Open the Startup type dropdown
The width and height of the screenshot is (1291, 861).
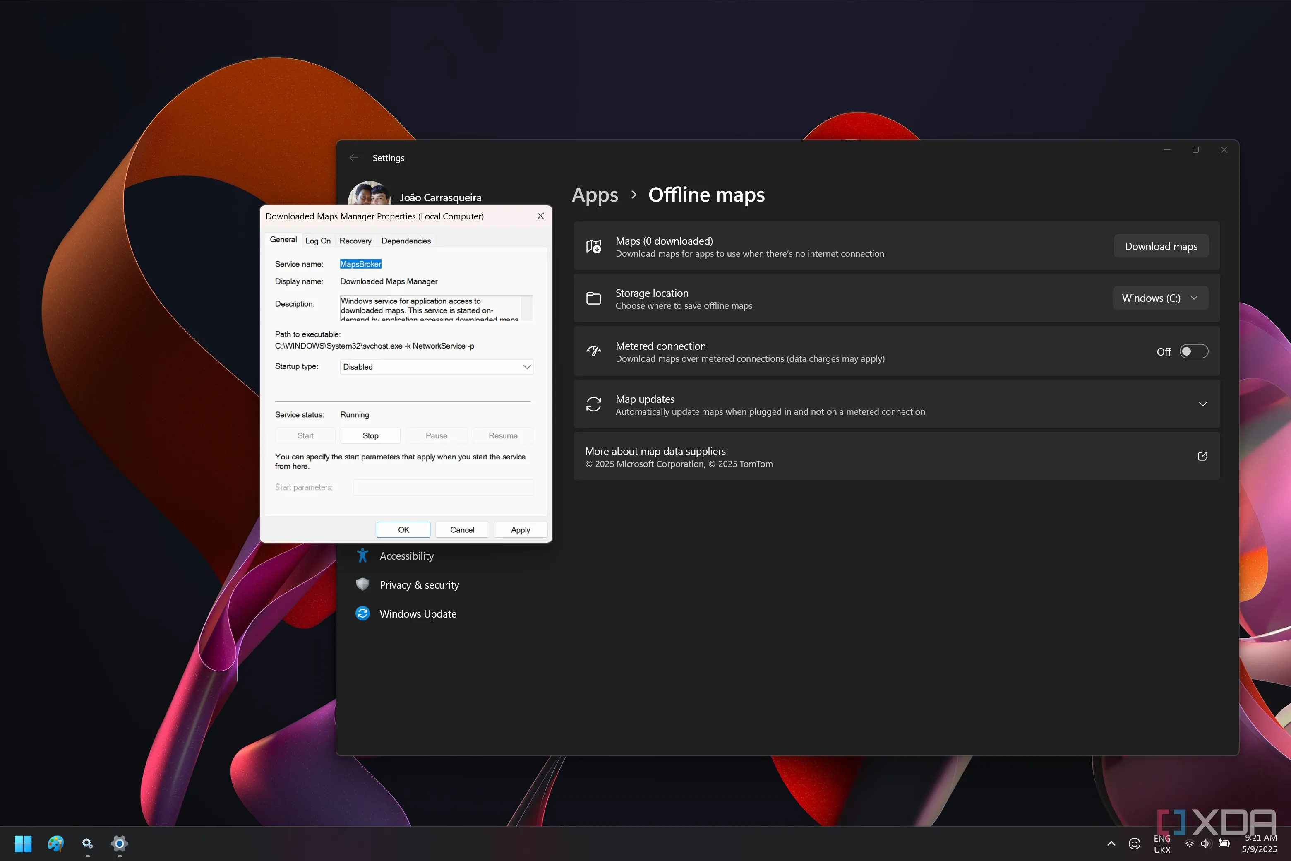coord(437,367)
